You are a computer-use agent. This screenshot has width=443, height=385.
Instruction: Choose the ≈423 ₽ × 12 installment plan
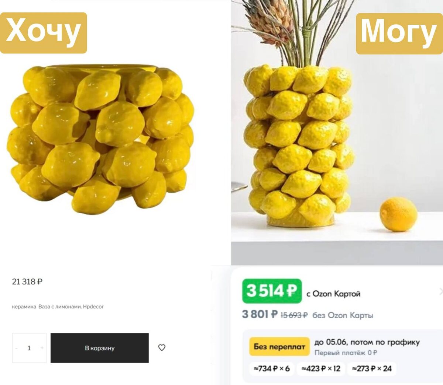(321, 368)
